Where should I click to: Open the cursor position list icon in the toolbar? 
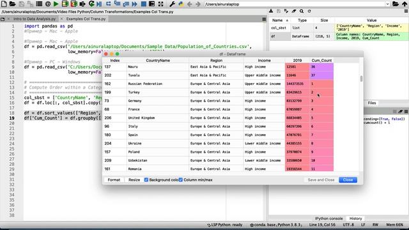[39, 4]
